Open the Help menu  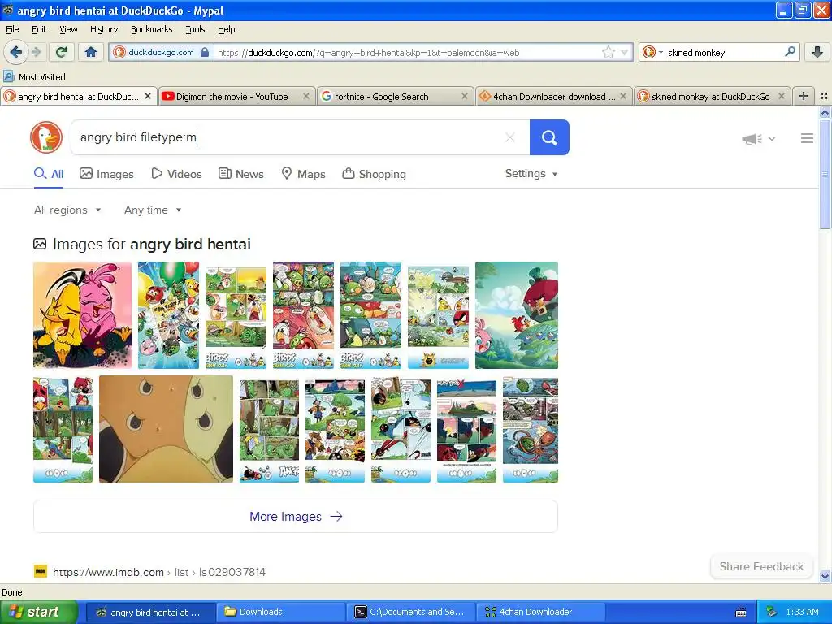(x=226, y=29)
